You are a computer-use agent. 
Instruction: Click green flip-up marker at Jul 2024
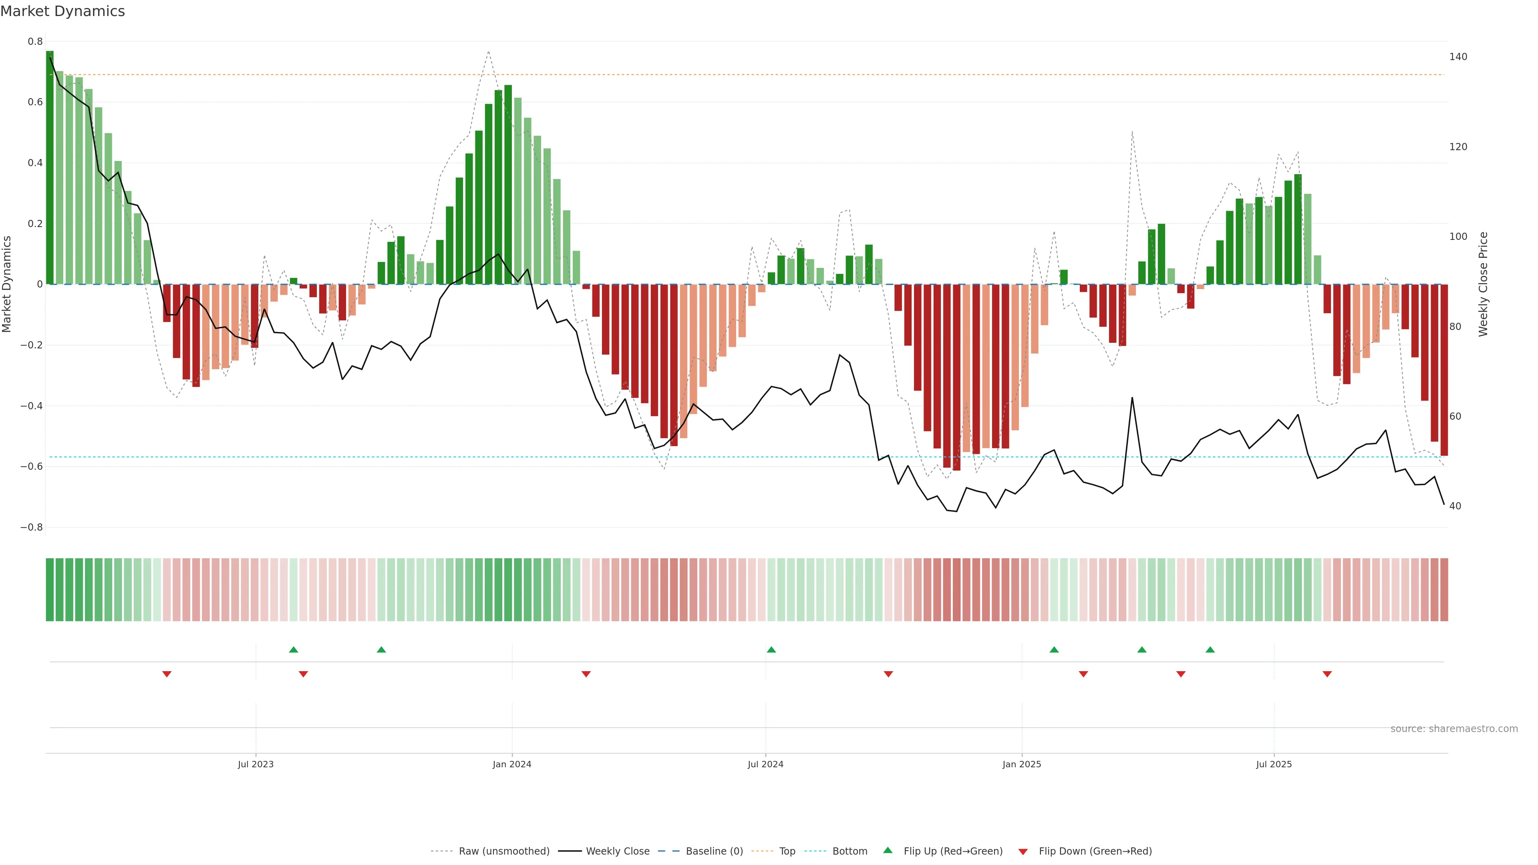click(771, 650)
